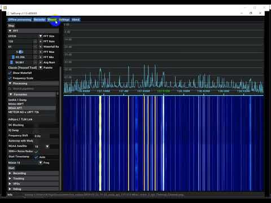Image resolution: width=271 pixels, height=203 pixels.
Task: Toggle the Show Waterfall checkbox
Action: tap(10, 73)
